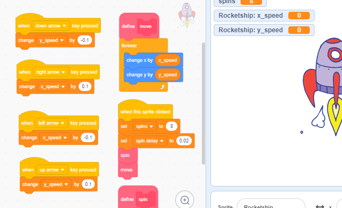Click the 'define move' block
342x208 pixels.
coord(139,26)
